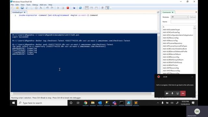This screenshot has height=117, width=208.
Task: Open Chrome from the taskbar
Action: (x=85, y=103)
